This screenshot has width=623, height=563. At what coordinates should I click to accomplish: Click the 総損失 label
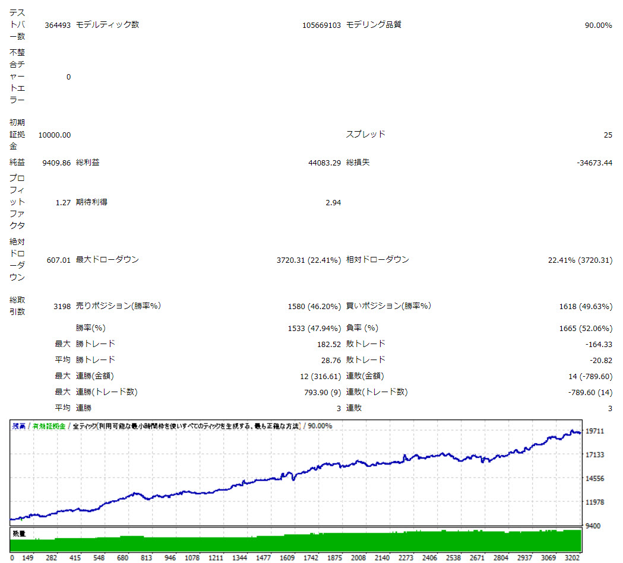pyautogui.click(x=358, y=163)
